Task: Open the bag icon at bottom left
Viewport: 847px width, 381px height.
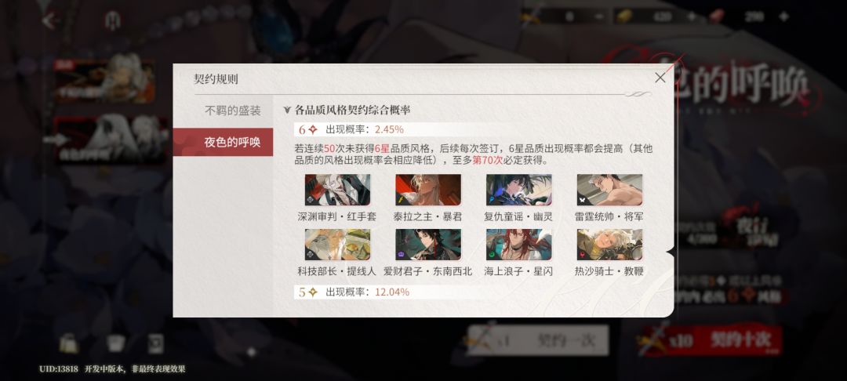Action: tap(69, 343)
